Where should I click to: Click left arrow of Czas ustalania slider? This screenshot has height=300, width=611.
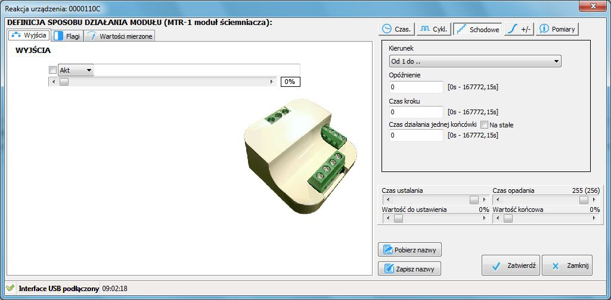tap(387, 199)
